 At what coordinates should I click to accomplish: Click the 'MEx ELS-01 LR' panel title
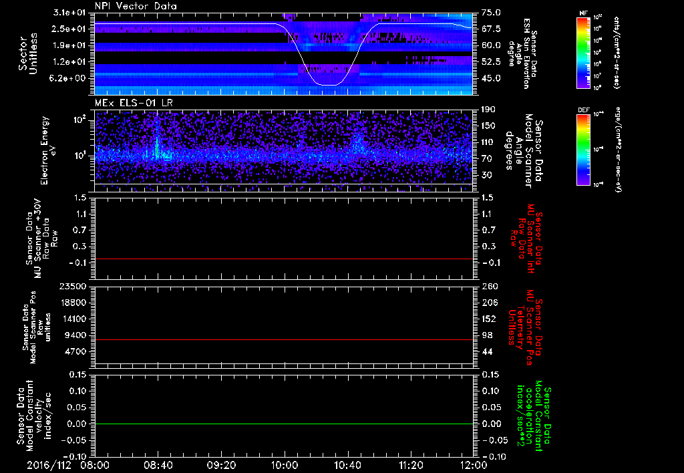[x=134, y=103]
